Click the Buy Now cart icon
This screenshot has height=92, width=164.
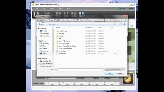119,8
